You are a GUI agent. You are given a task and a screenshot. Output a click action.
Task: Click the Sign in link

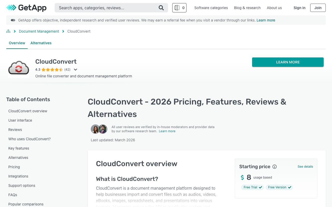[299, 8]
